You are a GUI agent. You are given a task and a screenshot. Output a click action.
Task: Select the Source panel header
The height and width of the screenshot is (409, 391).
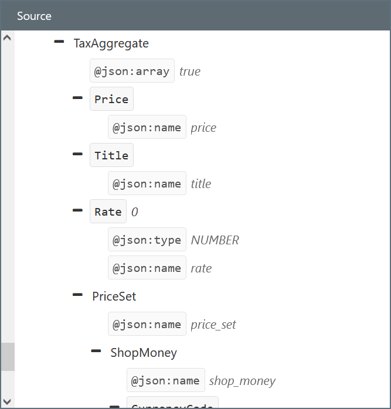point(195,16)
